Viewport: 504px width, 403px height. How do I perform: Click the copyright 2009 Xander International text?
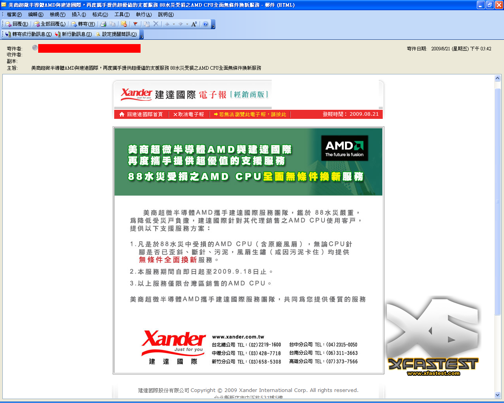pyautogui.click(x=248, y=390)
